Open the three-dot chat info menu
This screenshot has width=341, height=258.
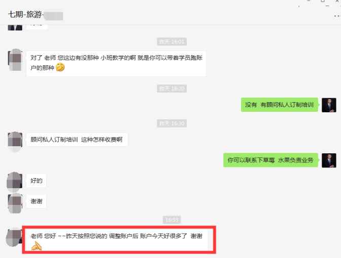[x=337, y=16]
